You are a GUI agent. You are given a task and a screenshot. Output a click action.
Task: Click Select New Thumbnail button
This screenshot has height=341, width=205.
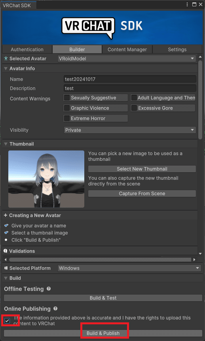[142, 169]
